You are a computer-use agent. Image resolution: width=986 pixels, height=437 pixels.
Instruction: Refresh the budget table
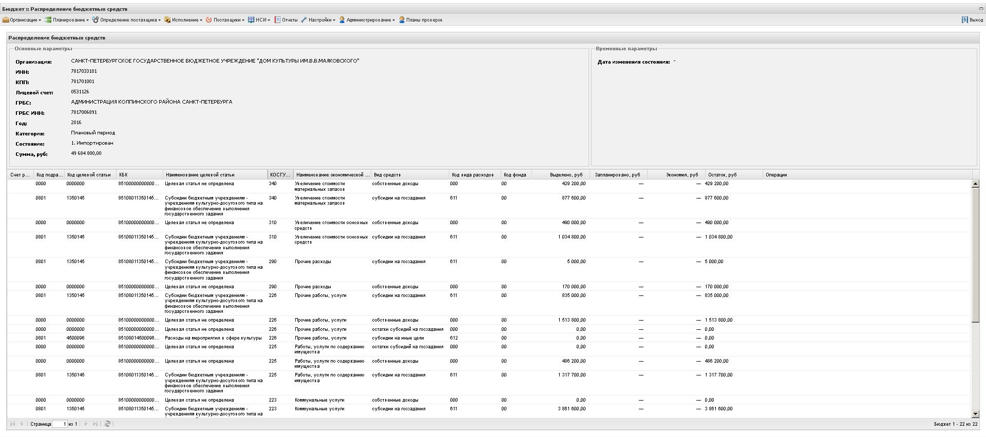[107, 424]
